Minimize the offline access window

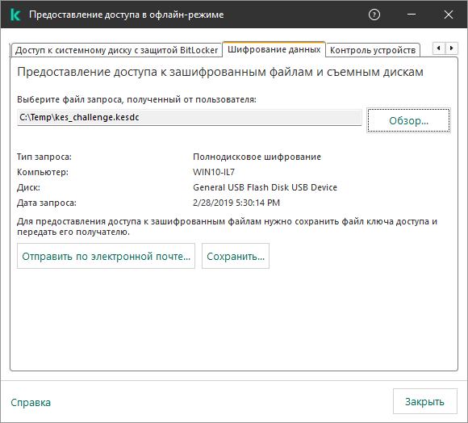pyautogui.click(x=412, y=15)
